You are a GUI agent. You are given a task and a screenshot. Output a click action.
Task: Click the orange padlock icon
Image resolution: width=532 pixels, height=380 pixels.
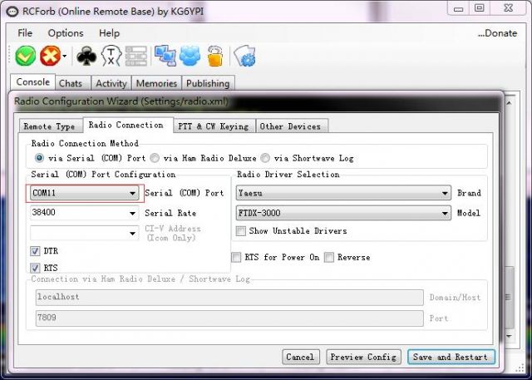pyautogui.click(x=214, y=56)
